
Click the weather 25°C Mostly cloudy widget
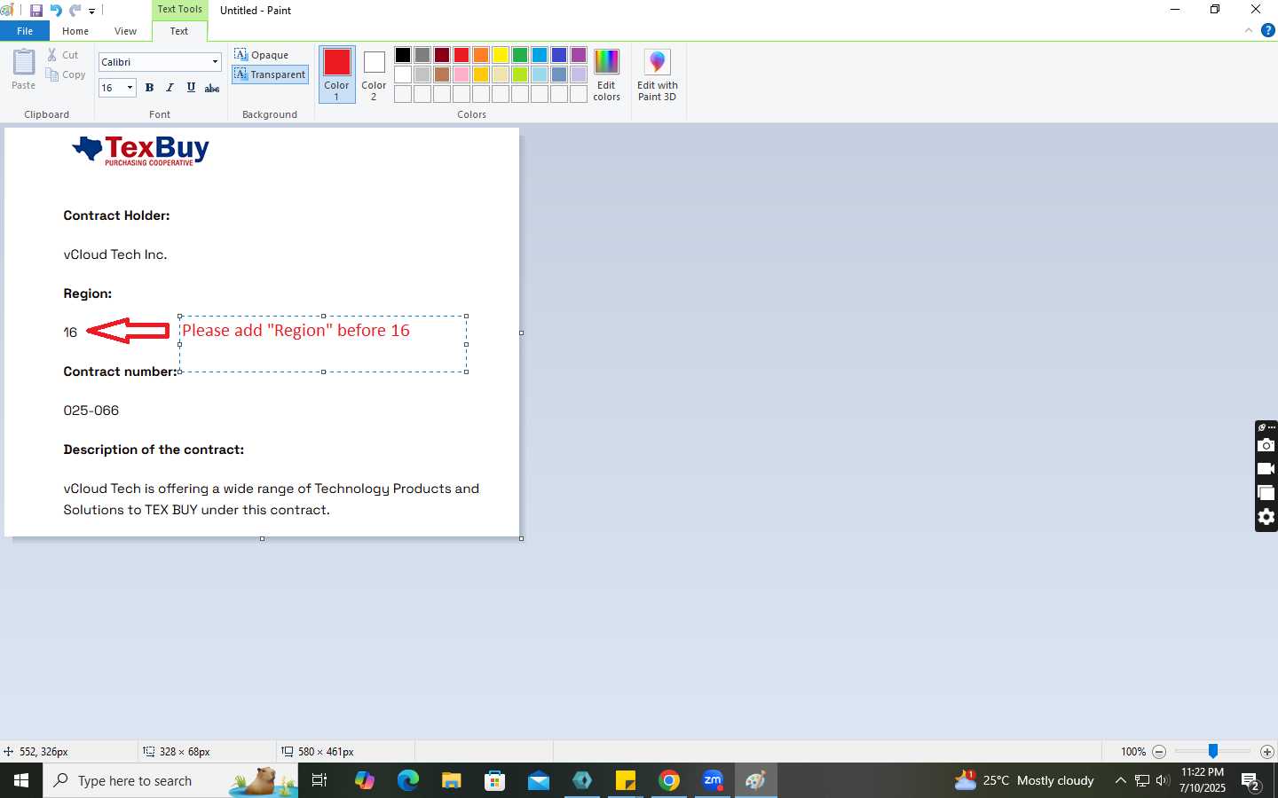1024,780
